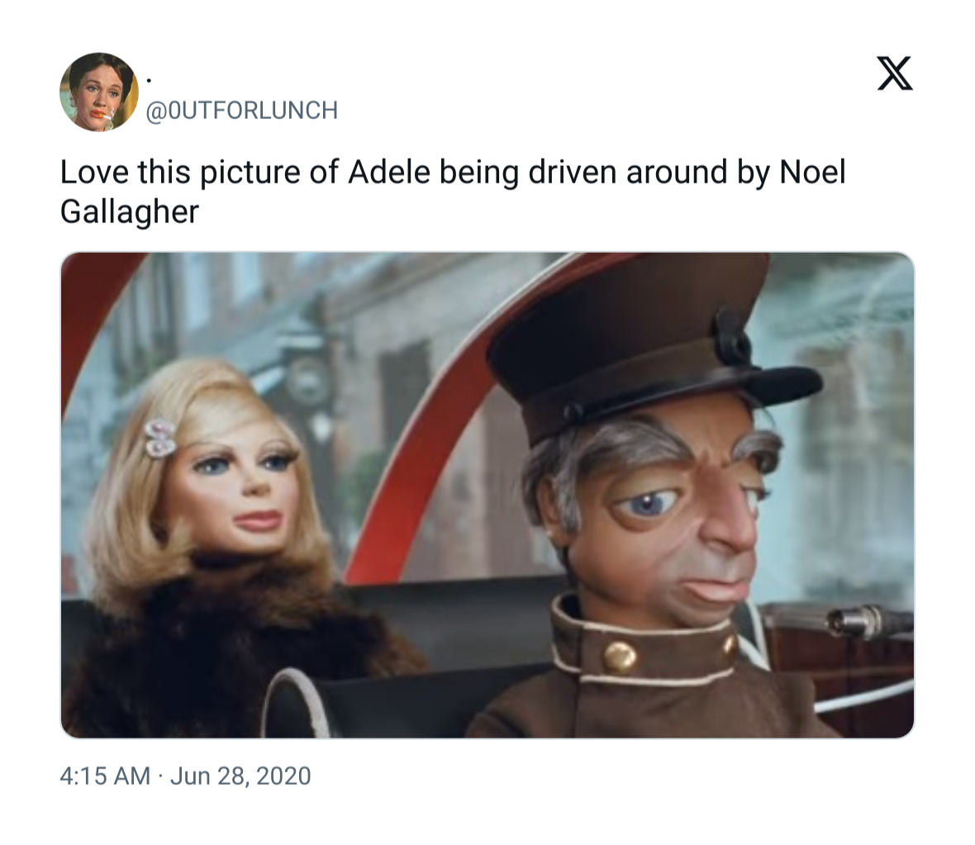Open the tweet's attached puppet image
This screenshot has height=845, width=975.
click(x=487, y=495)
